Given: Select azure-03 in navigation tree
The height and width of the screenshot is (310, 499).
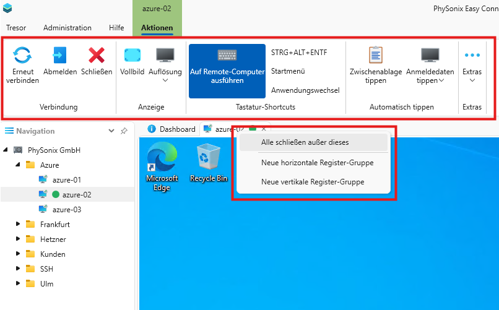Looking at the screenshot, I should point(66,210).
